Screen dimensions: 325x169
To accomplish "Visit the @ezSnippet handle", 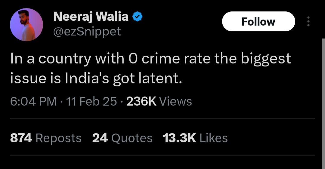I will tap(87, 31).
